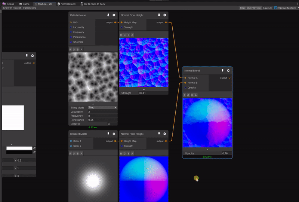299x202 pixels.
Task: Click the UVs input port on Cellular Noise
Action: [x=71, y=22]
